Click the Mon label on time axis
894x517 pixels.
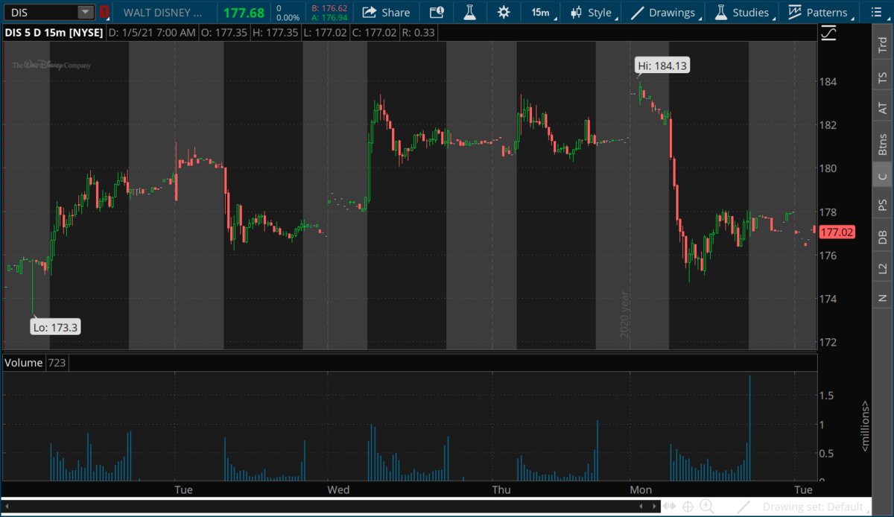pyautogui.click(x=641, y=489)
